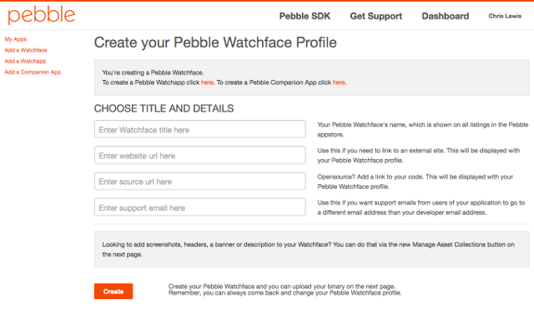Image resolution: width=534 pixels, height=309 pixels.
Task: Open Add a Companion App link
Action: (33, 72)
